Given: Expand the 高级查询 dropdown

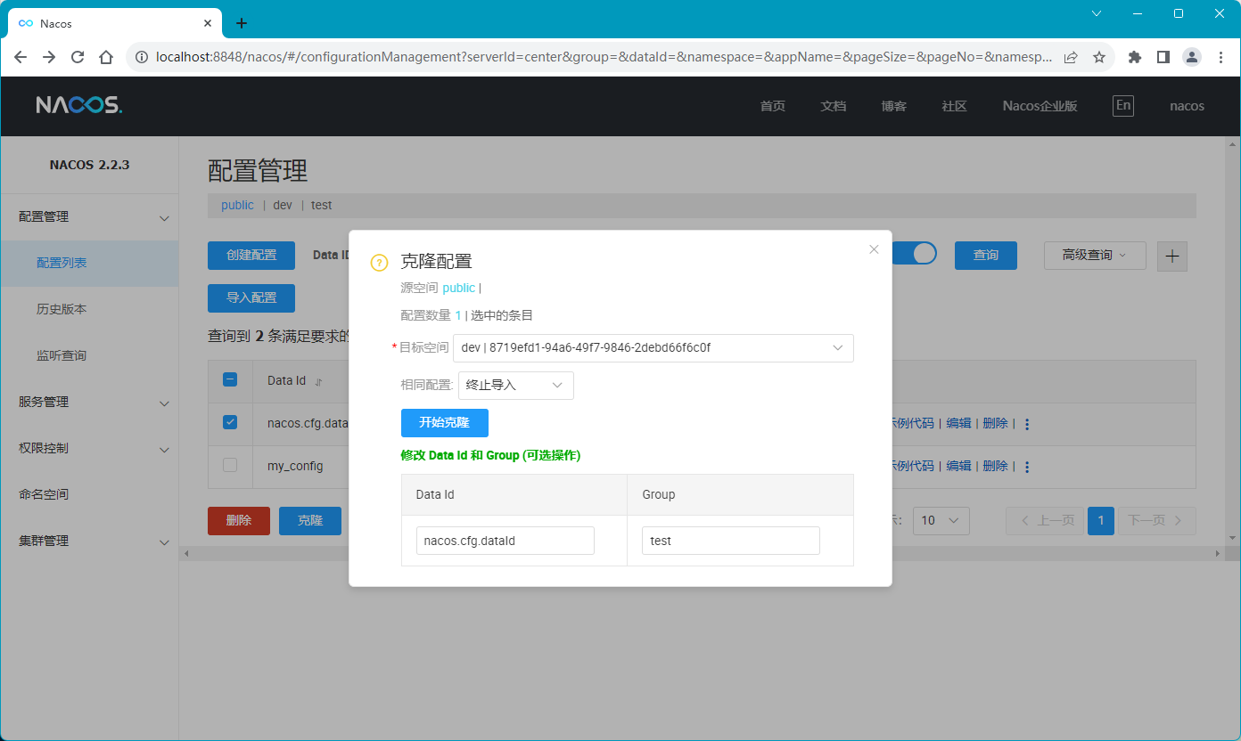Looking at the screenshot, I should (1094, 256).
